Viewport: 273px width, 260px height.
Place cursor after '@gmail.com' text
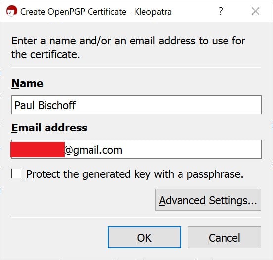coord(123,150)
